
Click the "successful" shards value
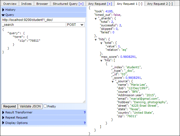pyautogui.click(x=120, y=25)
